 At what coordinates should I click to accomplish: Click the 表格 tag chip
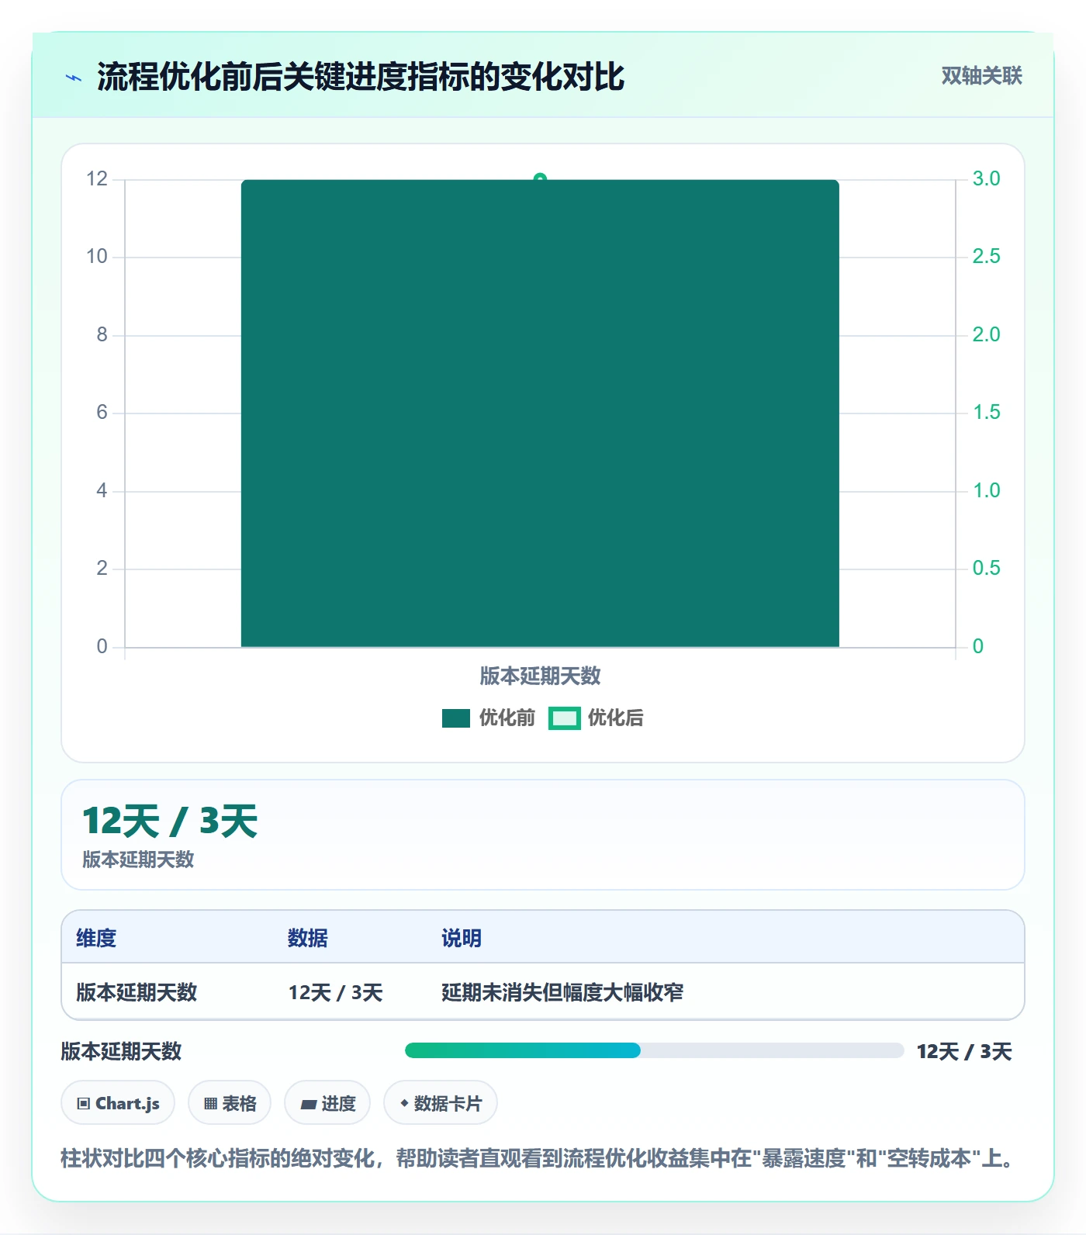pyautogui.click(x=230, y=1102)
